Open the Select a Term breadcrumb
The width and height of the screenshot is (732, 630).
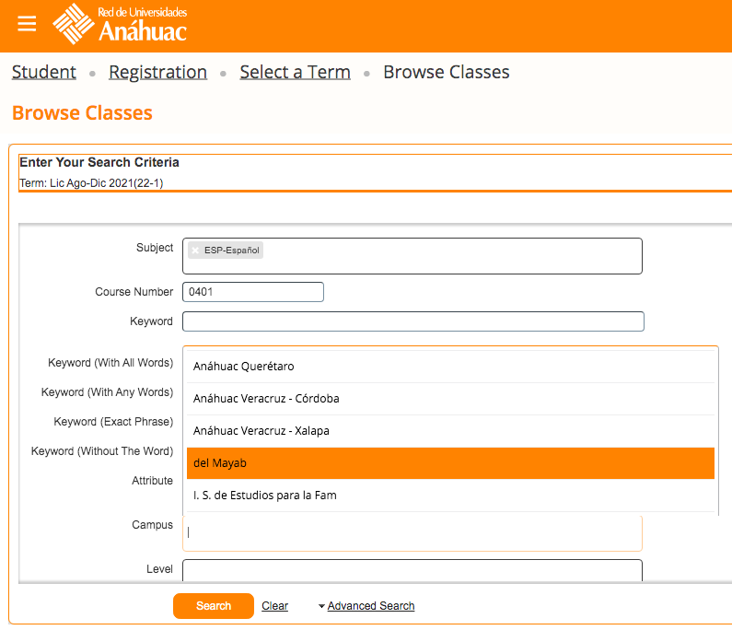tap(295, 72)
